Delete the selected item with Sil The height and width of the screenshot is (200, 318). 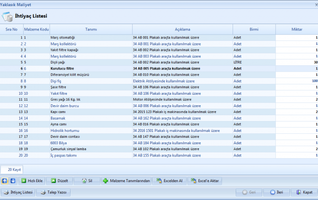86,180
